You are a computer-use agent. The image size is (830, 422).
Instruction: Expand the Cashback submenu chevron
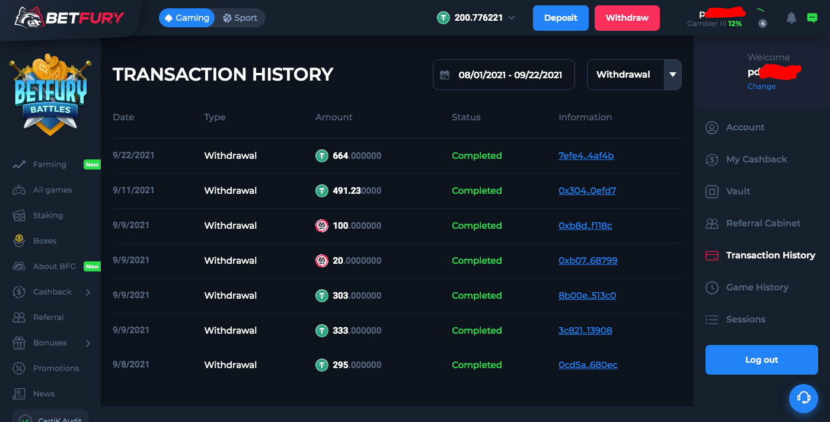click(88, 292)
